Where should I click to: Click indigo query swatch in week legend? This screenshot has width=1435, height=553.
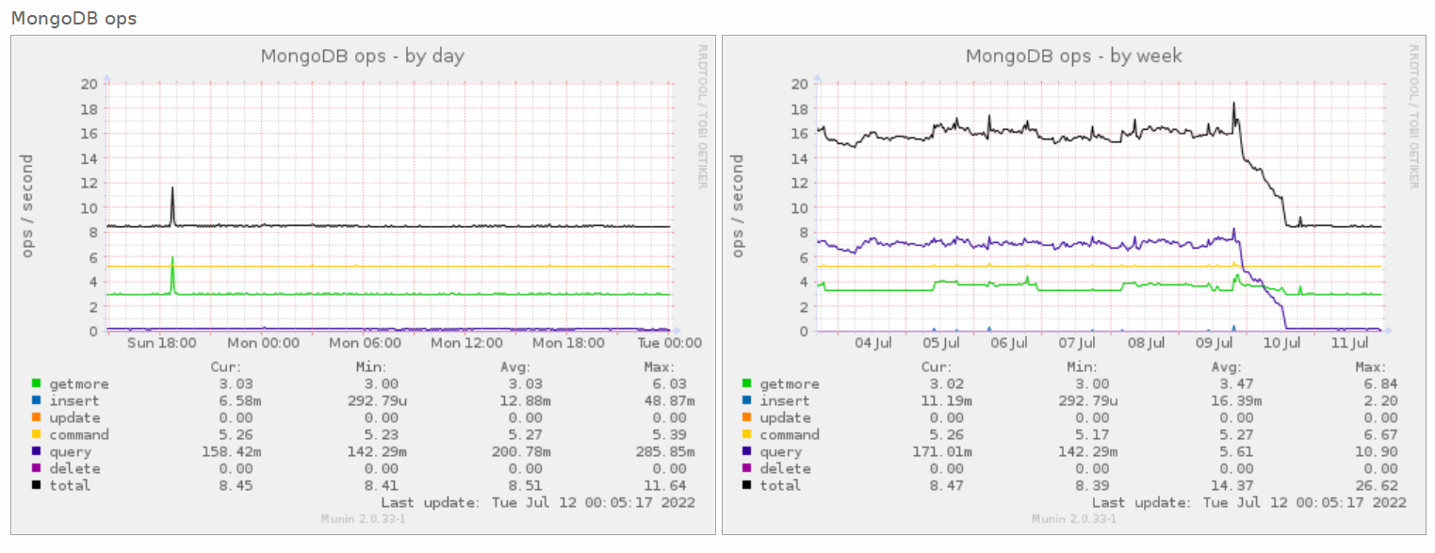click(748, 451)
